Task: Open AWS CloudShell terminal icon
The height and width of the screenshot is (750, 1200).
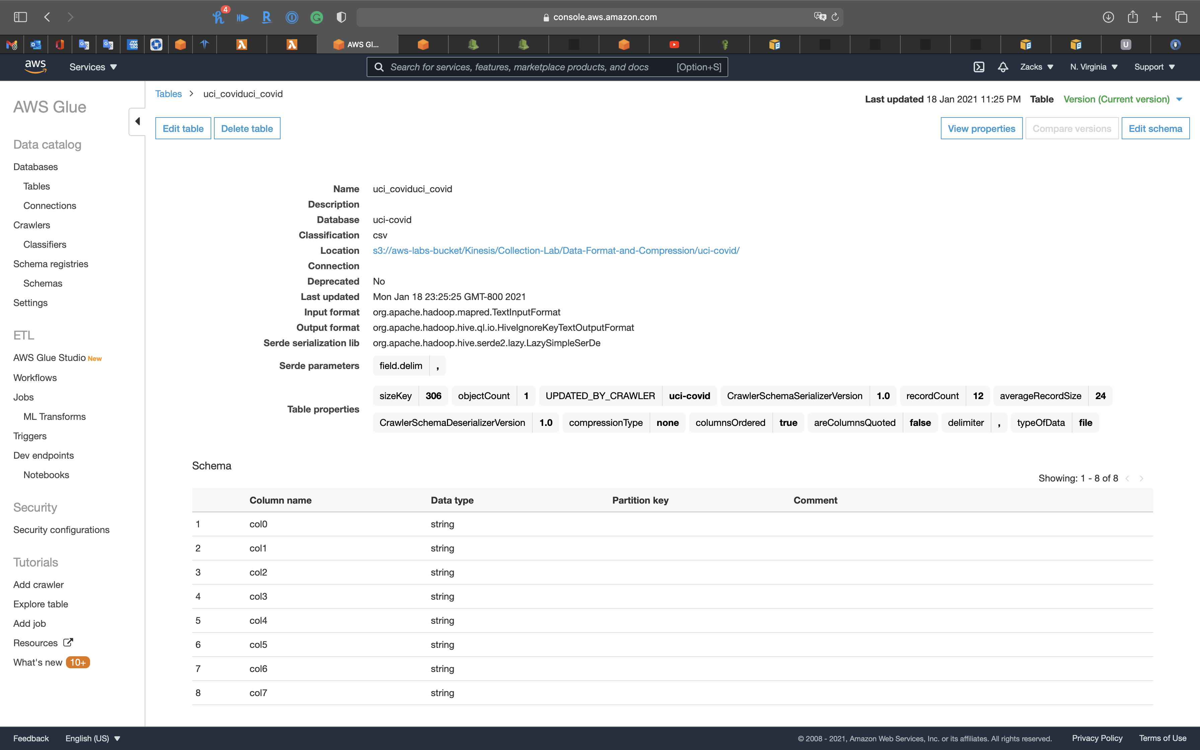Action: coord(978,67)
